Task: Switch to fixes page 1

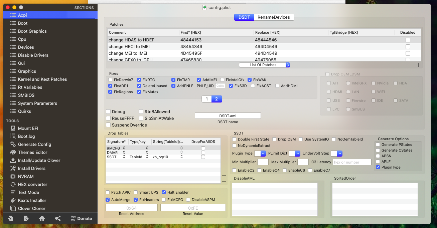Action: 206,99
